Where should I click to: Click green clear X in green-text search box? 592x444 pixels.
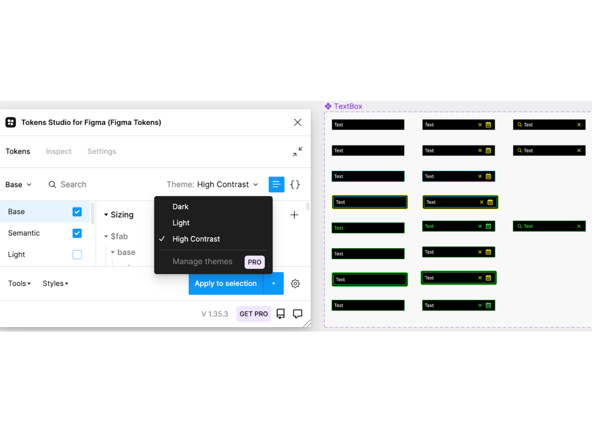click(x=579, y=226)
